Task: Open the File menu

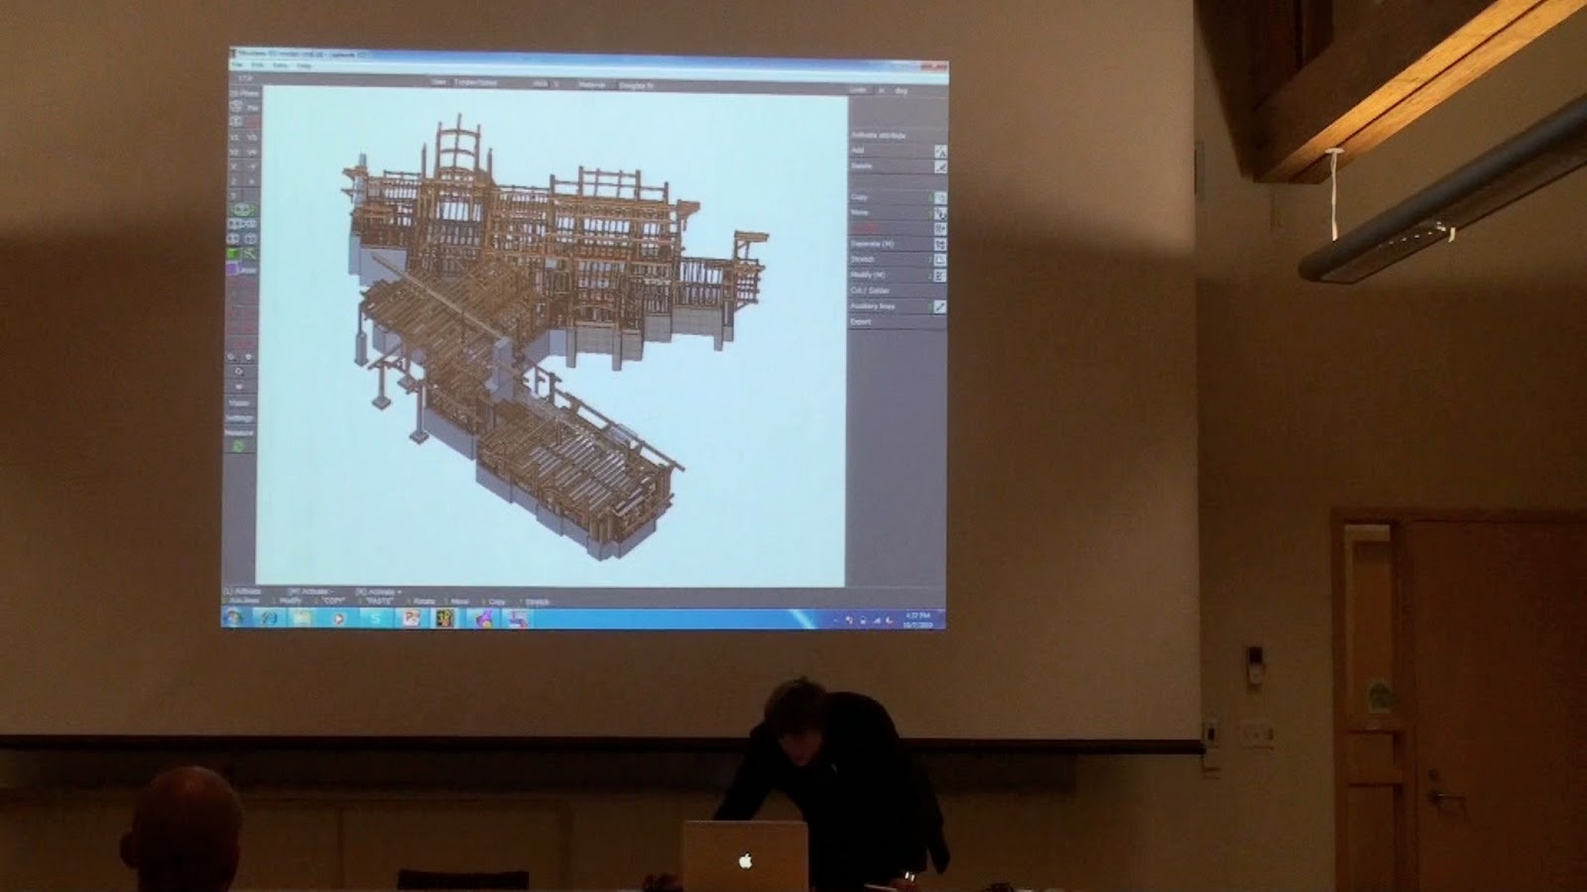Action: click(x=238, y=65)
